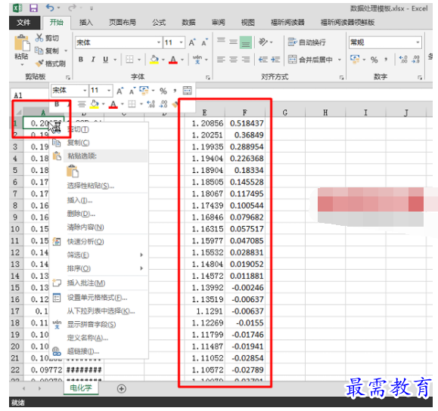The image size is (438, 411).
Task: Open the ribbon font size dropdown 11
Action: point(181,43)
